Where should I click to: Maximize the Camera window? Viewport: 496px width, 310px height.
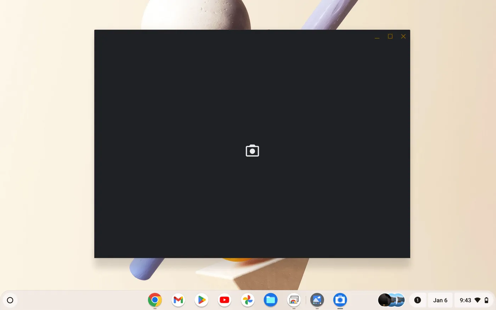390,36
